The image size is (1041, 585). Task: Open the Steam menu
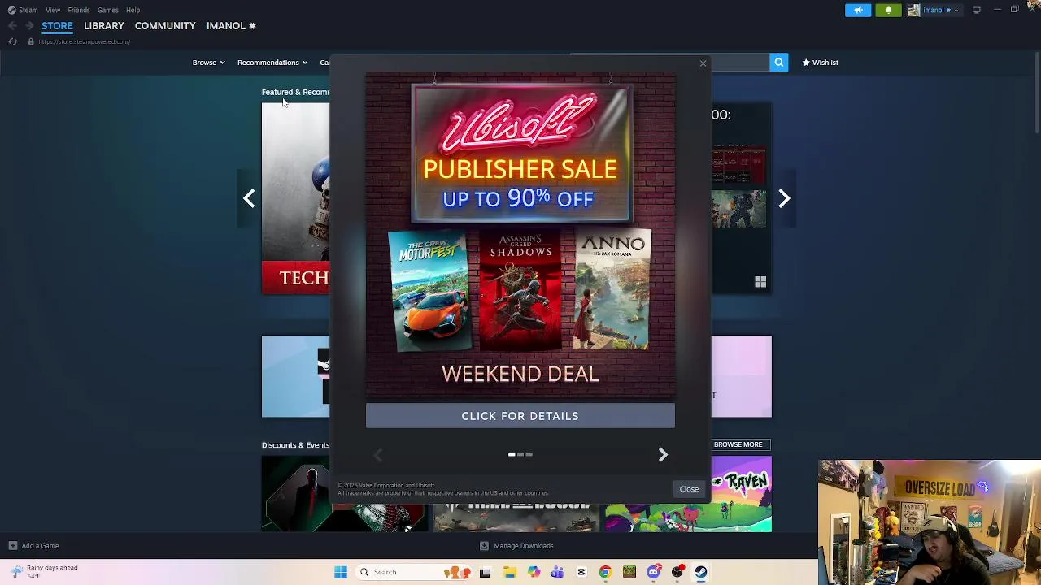(x=23, y=10)
